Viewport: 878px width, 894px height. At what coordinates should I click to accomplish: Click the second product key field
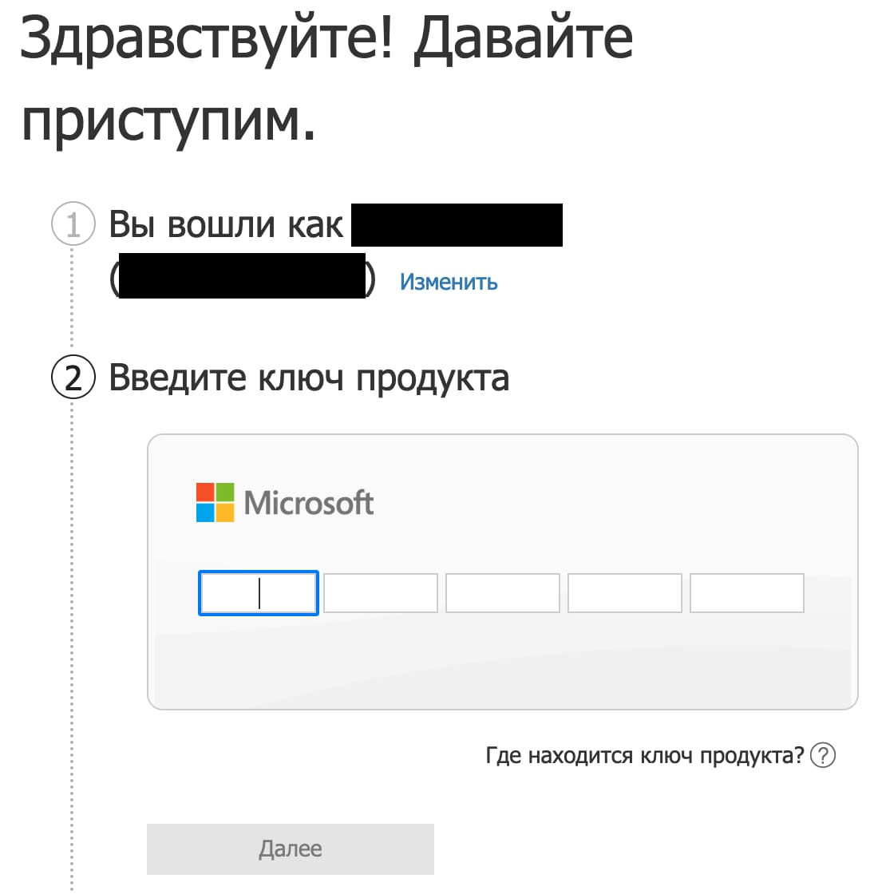[381, 593]
